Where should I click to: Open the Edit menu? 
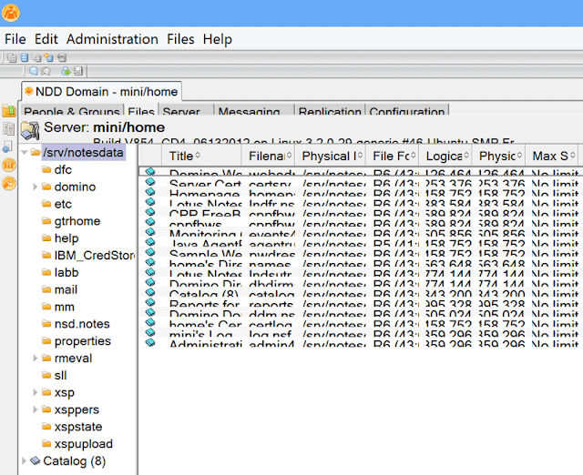click(46, 39)
